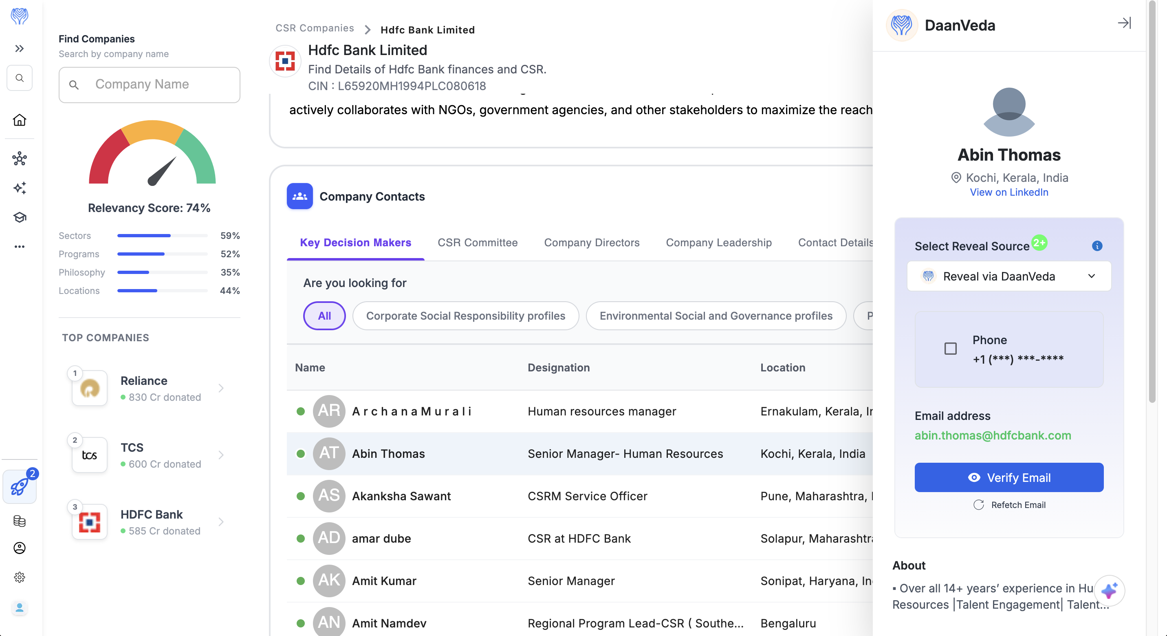Open the Company Directors tab
The width and height of the screenshot is (1167, 636).
pyautogui.click(x=592, y=243)
